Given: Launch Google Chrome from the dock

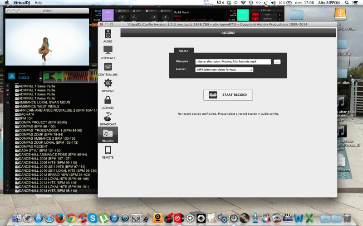Looking at the screenshot, I should point(71,218).
